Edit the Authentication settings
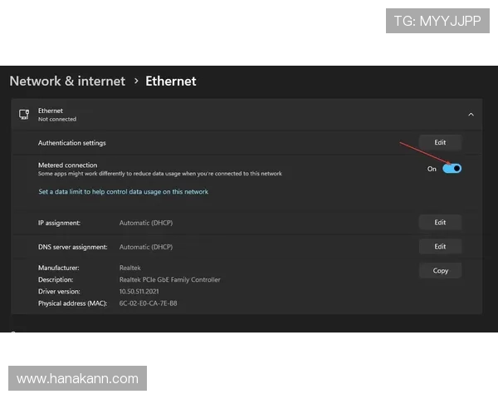The width and height of the screenshot is (498, 399). click(x=440, y=142)
